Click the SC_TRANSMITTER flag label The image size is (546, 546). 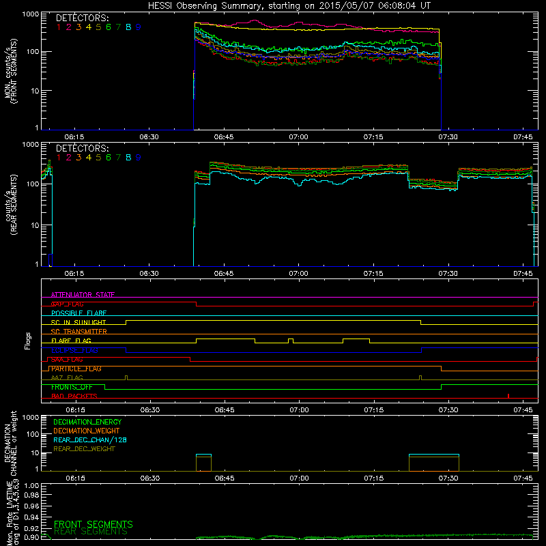click(x=79, y=332)
